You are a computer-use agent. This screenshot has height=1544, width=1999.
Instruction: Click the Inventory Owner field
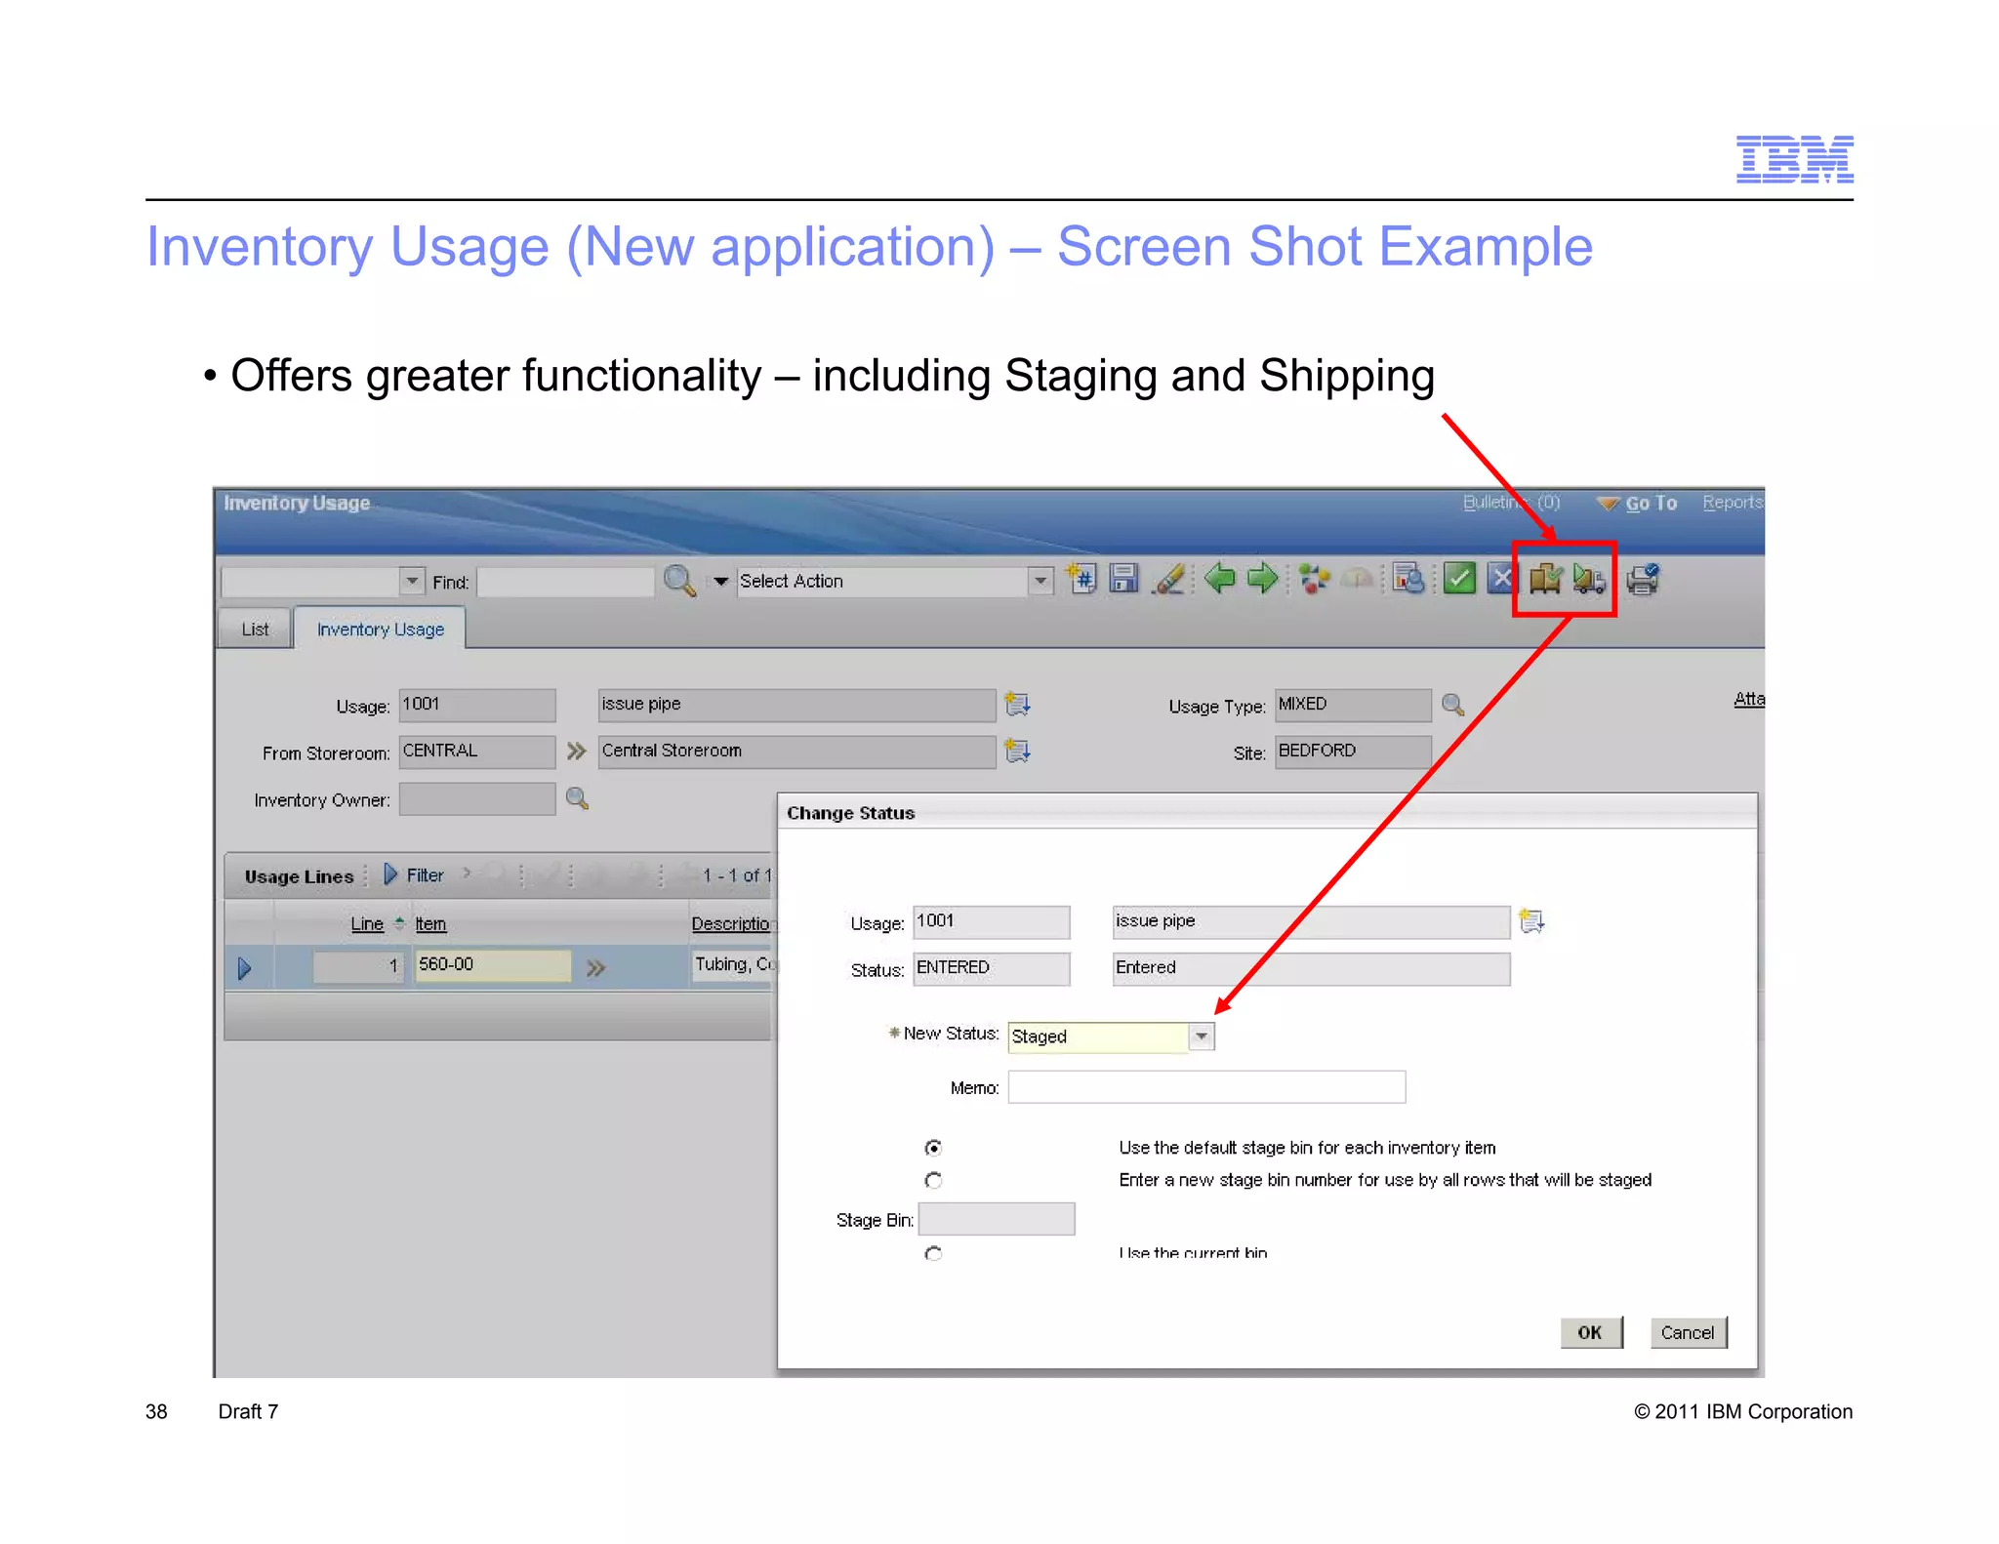coord(477,798)
